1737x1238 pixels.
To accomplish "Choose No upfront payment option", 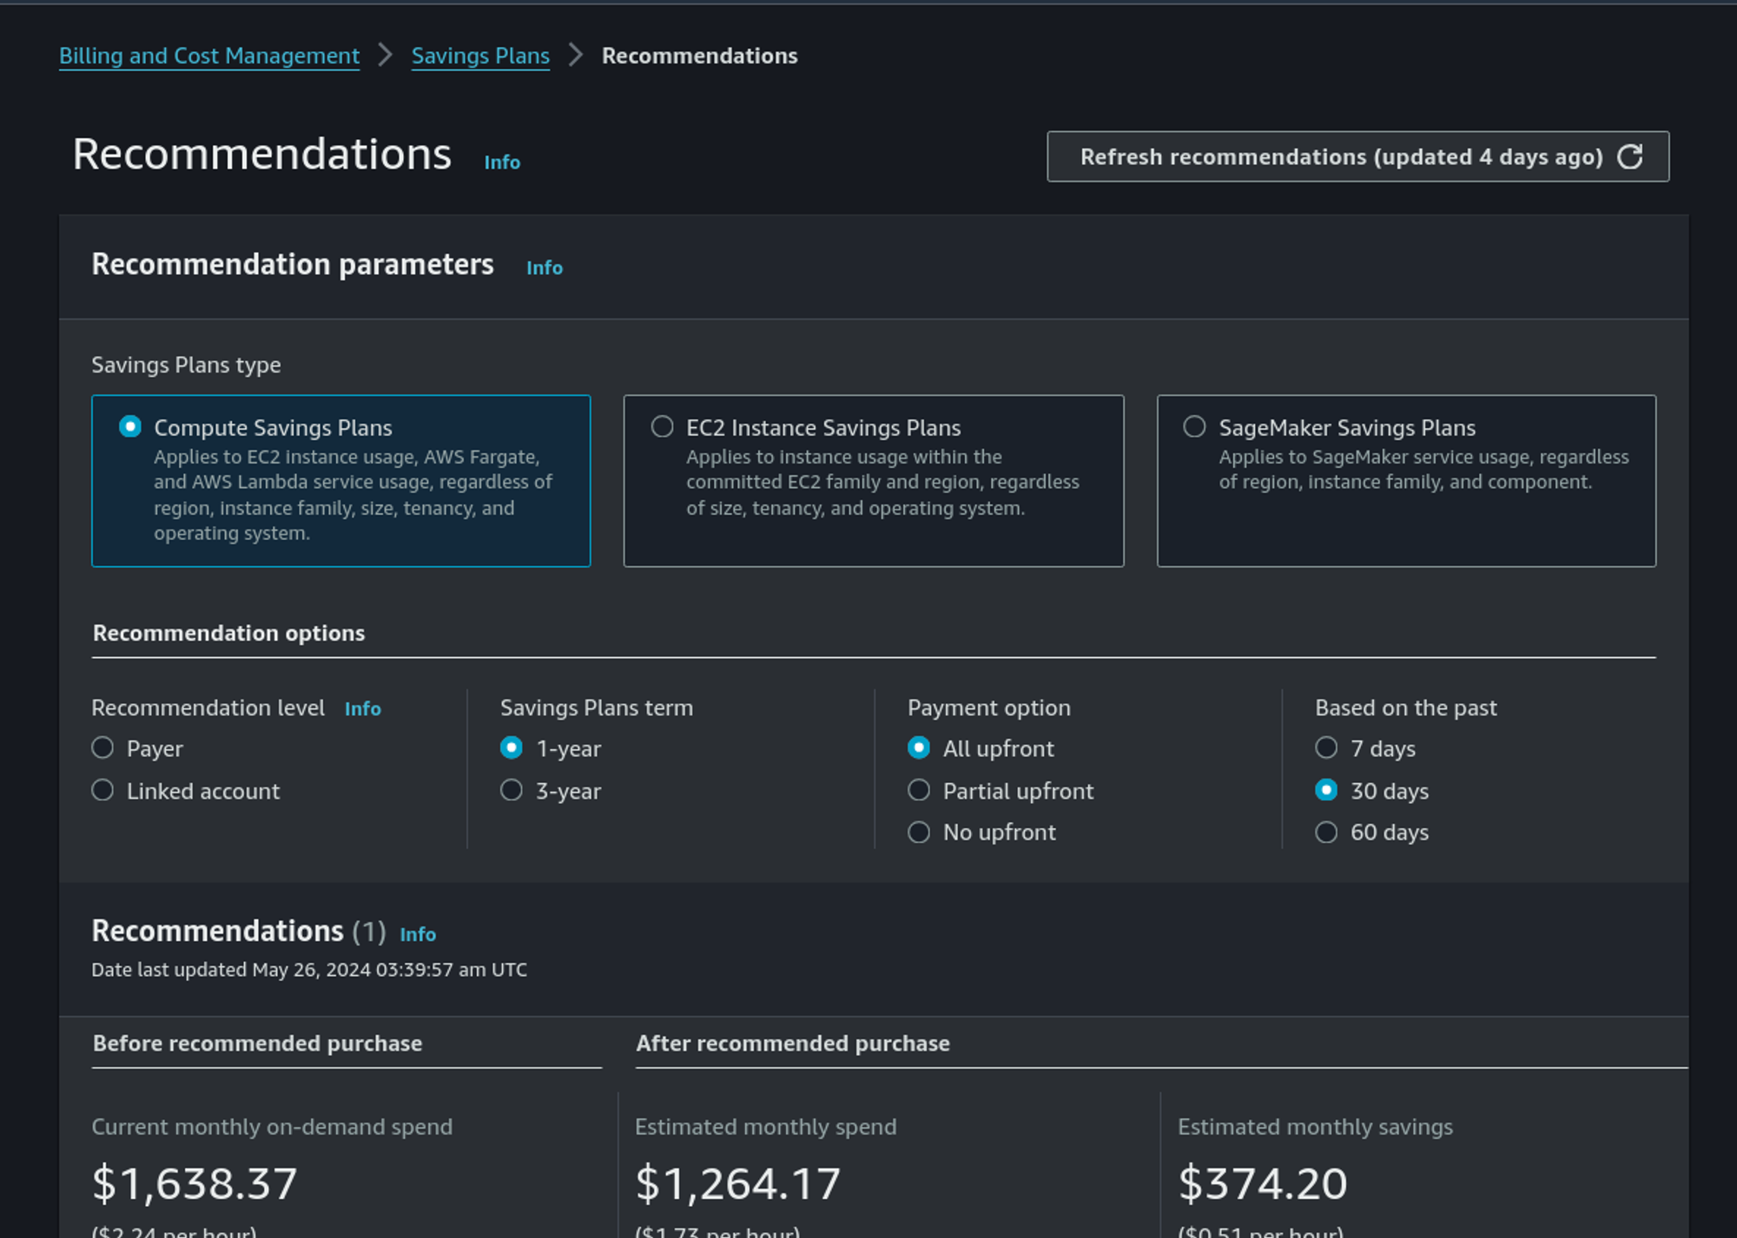I will tap(919, 832).
